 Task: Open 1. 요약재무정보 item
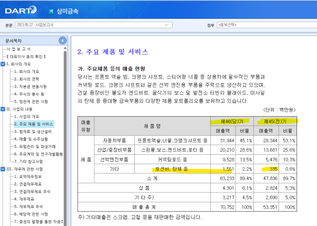[28, 177]
